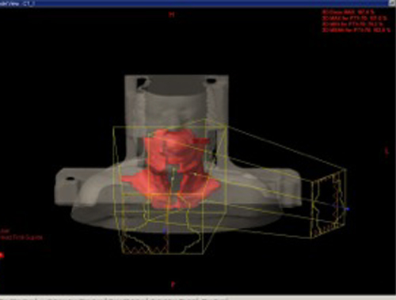Select the 3D MEAN for PTV readout
The image size is (396, 300).
(x=356, y=30)
